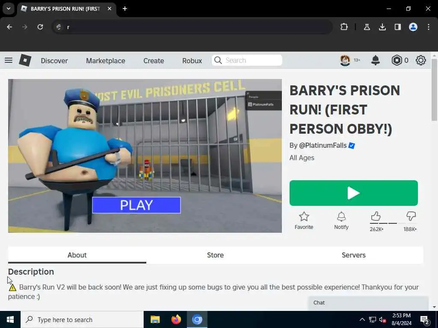Open the Marketplace page
This screenshot has height=328, width=438.
[106, 61]
